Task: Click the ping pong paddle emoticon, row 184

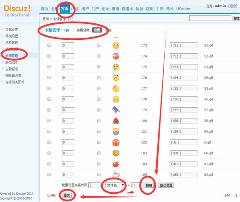Action: click(116, 164)
